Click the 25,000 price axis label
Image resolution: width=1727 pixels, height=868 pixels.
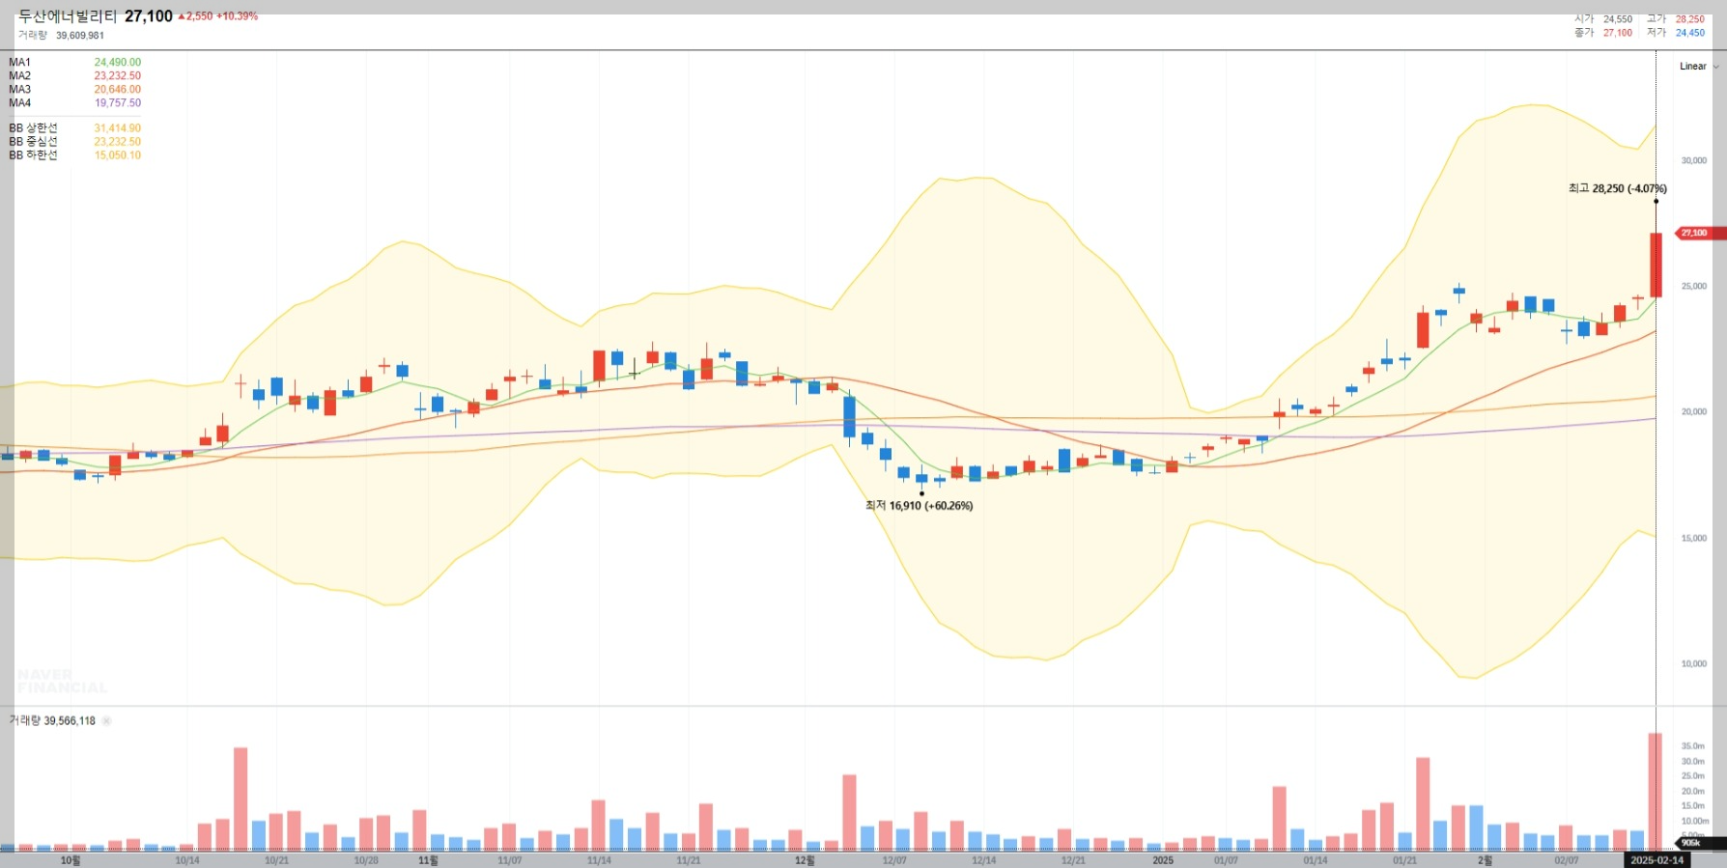[x=1694, y=287]
